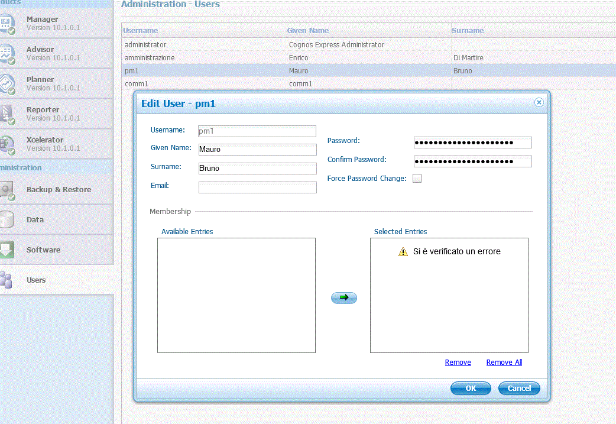
Task: Click the Planner product icon
Action: tap(7, 84)
